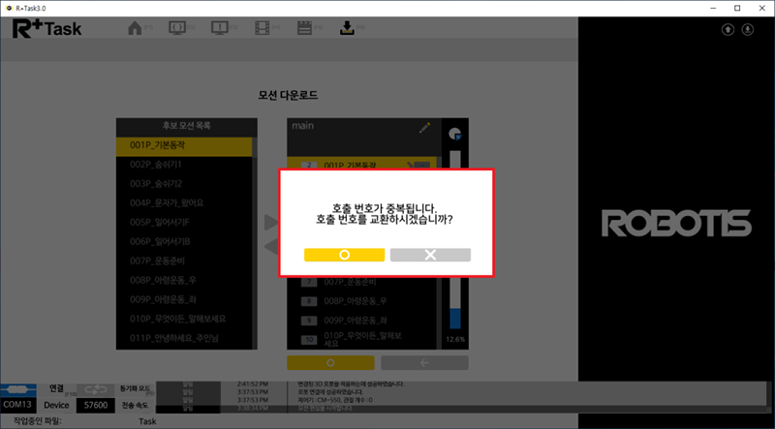Click the 57600 baud rate field
Image resolution: width=775 pixels, height=429 pixels.
[x=93, y=404]
